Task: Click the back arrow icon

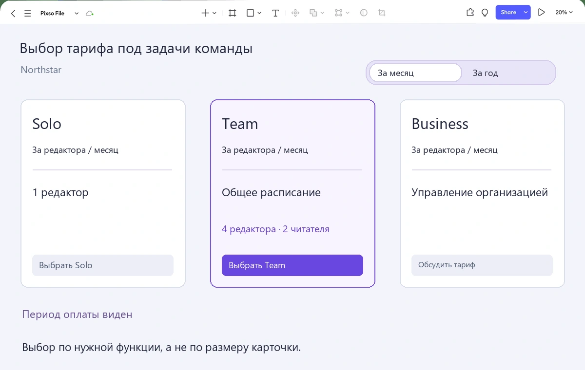Action: pos(13,14)
